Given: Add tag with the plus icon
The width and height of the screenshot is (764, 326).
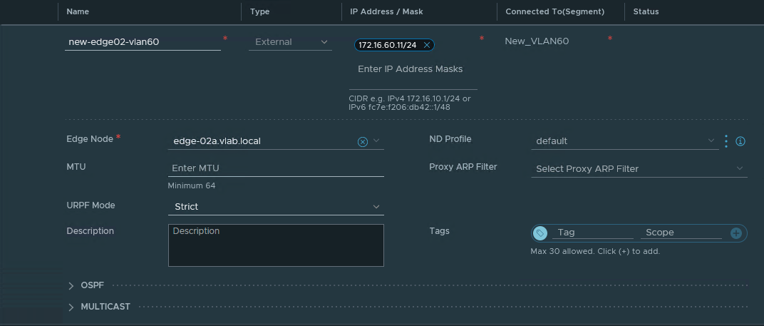Looking at the screenshot, I should (x=736, y=233).
